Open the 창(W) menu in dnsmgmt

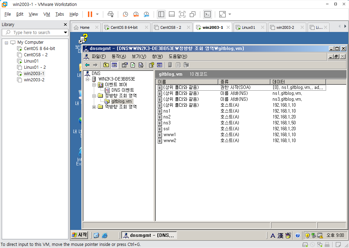157,57
